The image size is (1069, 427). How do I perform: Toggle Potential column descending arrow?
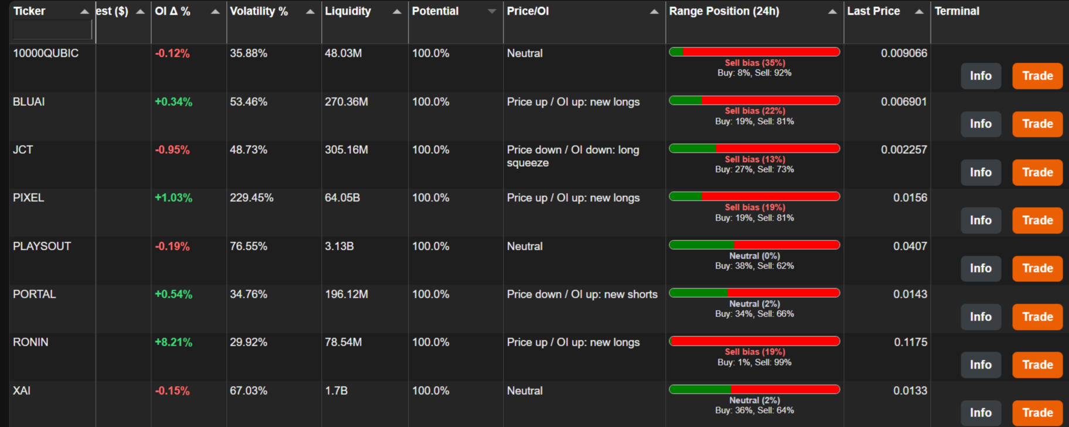tap(492, 12)
